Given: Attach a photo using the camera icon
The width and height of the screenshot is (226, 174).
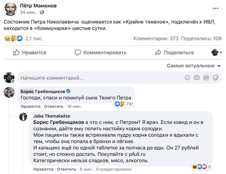Looking at the screenshot, I should [x=197, y=77].
